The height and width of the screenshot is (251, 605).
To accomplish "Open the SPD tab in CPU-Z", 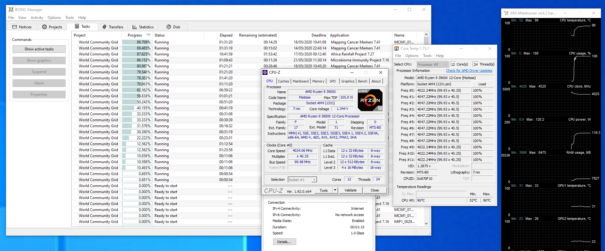I will tap(333, 81).
